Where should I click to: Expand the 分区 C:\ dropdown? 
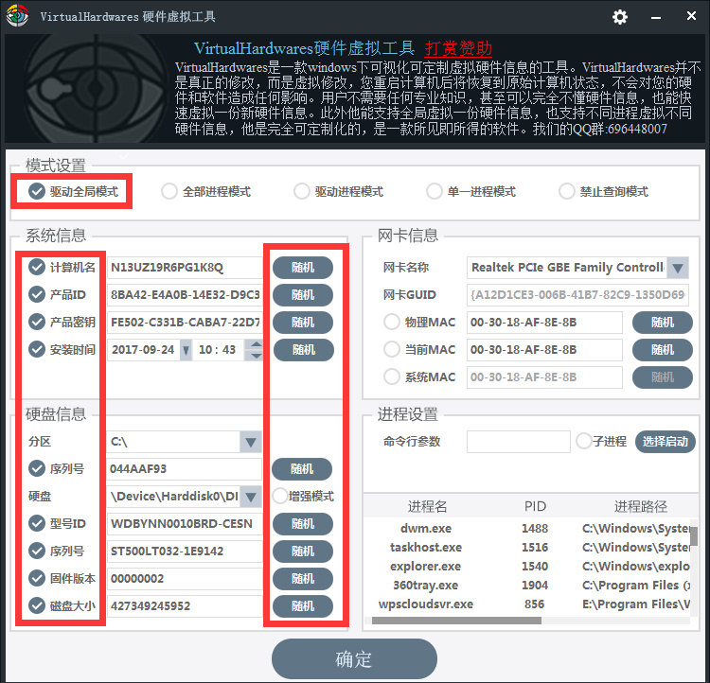pos(251,442)
